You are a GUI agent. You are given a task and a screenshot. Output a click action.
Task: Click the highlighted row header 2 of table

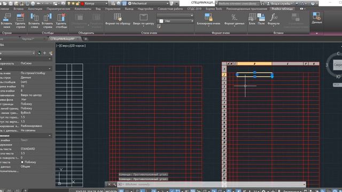pos(224,75)
